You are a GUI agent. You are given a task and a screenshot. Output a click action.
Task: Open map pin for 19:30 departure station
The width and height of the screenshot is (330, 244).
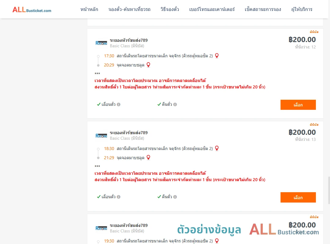click(x=217, y=241)
